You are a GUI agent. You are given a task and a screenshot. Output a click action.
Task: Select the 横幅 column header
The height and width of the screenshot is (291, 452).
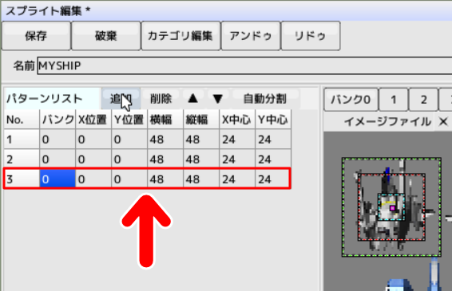pyautogui.click(x=165, y=120)
